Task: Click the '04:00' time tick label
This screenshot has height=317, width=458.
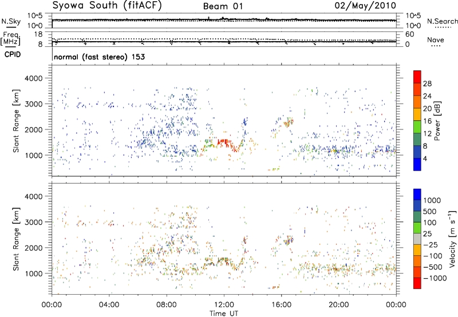Action: (109, 305)
